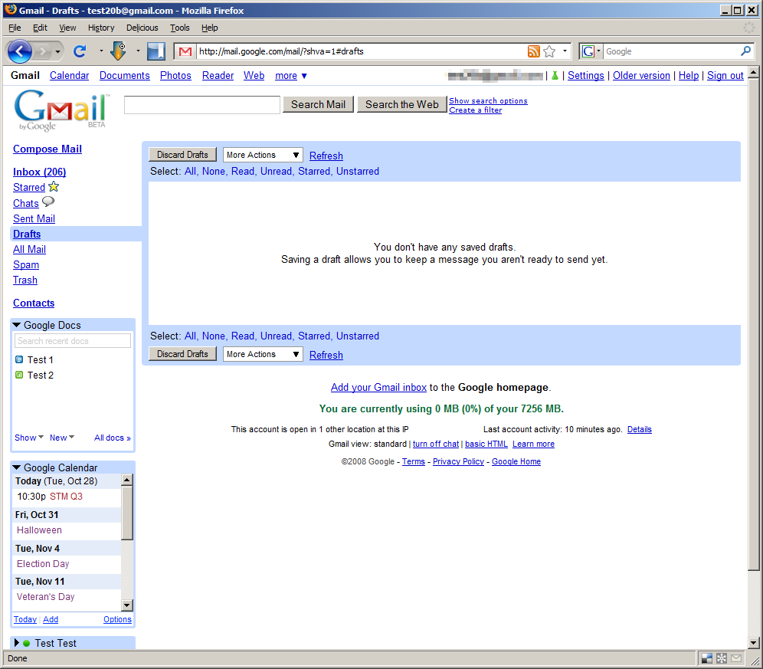Open the File menu

click(15, 28)
